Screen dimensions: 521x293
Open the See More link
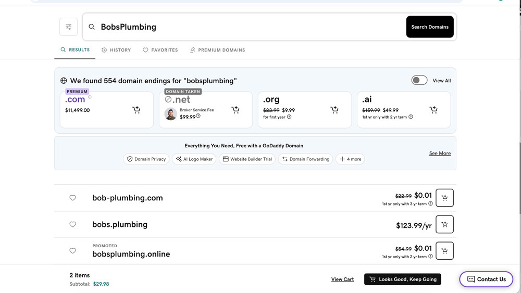click(440, 154)
